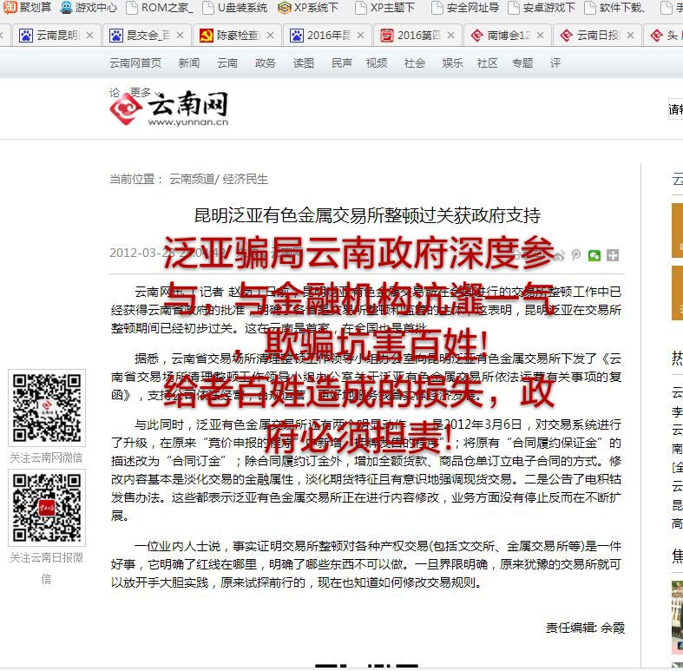Click the 责任编辑: 余霞 line
Viewport: 683px width, 671px height.
(x=585, y=628)
